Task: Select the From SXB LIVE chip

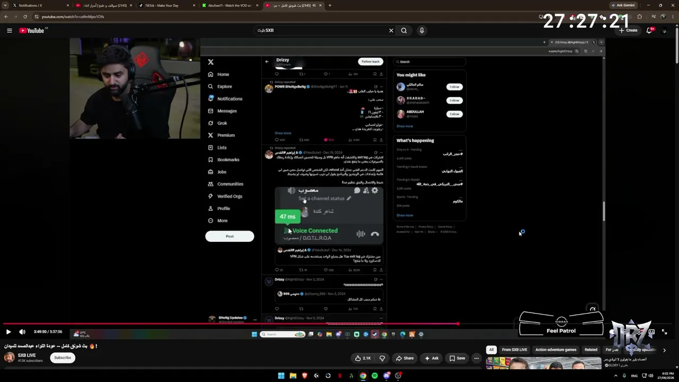Action: pos(515,350)
